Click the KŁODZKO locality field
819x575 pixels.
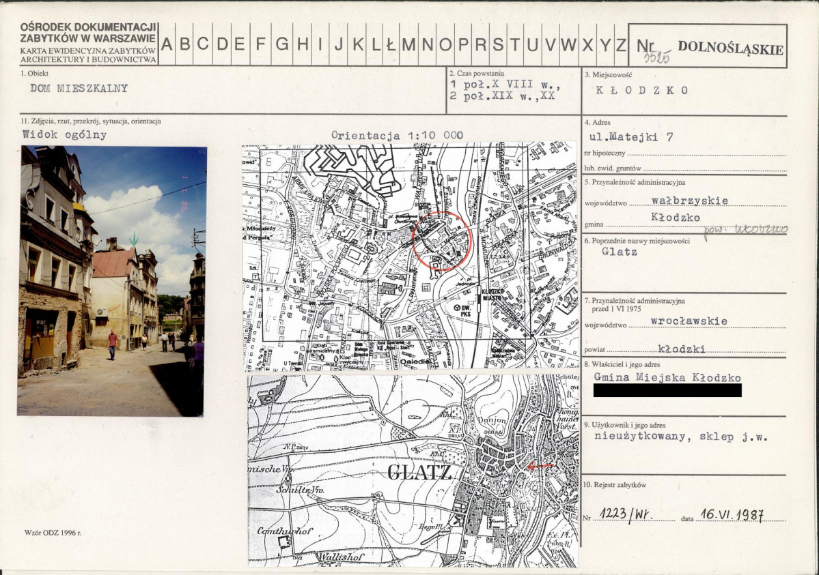(643, 90)
